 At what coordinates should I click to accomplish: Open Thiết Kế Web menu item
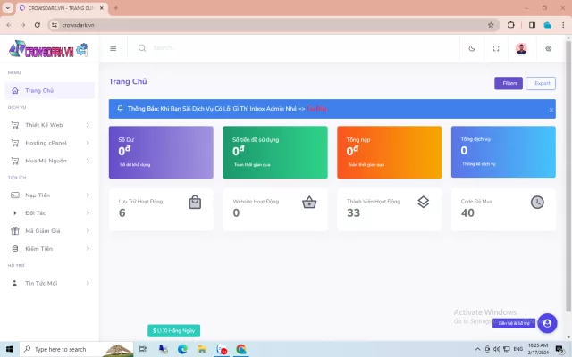[50, 125]
